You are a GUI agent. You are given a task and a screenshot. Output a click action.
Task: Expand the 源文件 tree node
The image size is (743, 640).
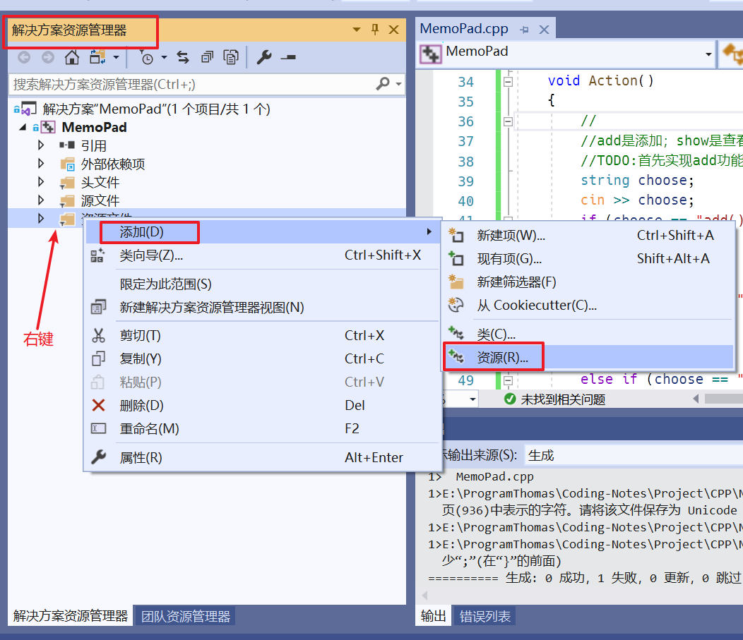tap(41, 200)
